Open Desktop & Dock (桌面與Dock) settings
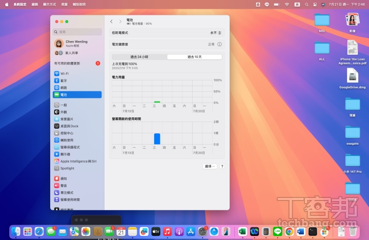The width and height of the screenshot is (369, 240). pos(77,126)
